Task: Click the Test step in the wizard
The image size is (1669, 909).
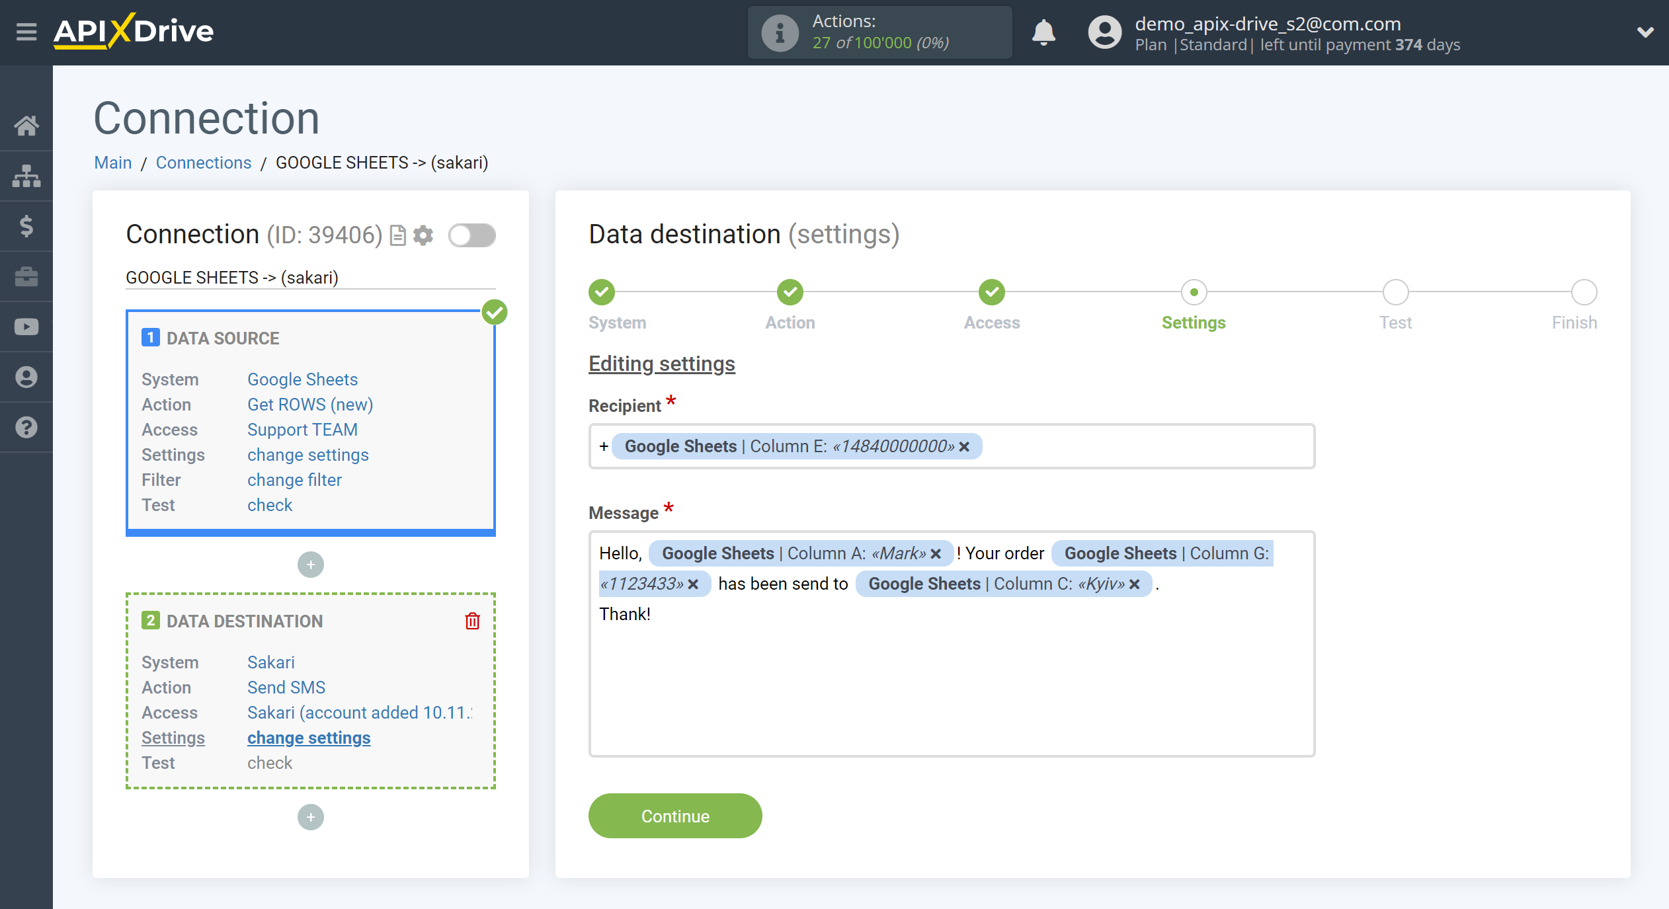Action: click(1395, 292)
